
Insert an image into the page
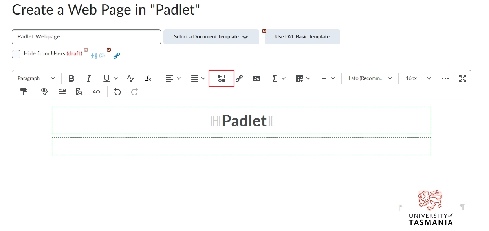[256, 78]
